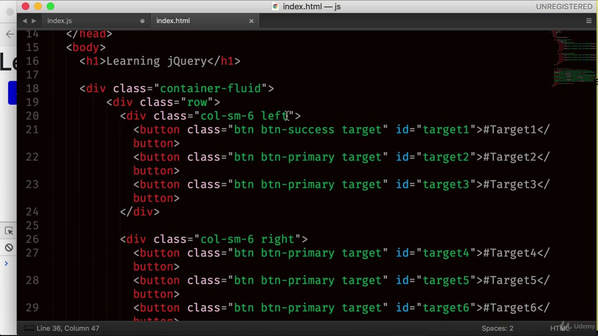598x336 pixels.
Task: Click the "col-sm-6 left" class value
Action: pos(244,116)
